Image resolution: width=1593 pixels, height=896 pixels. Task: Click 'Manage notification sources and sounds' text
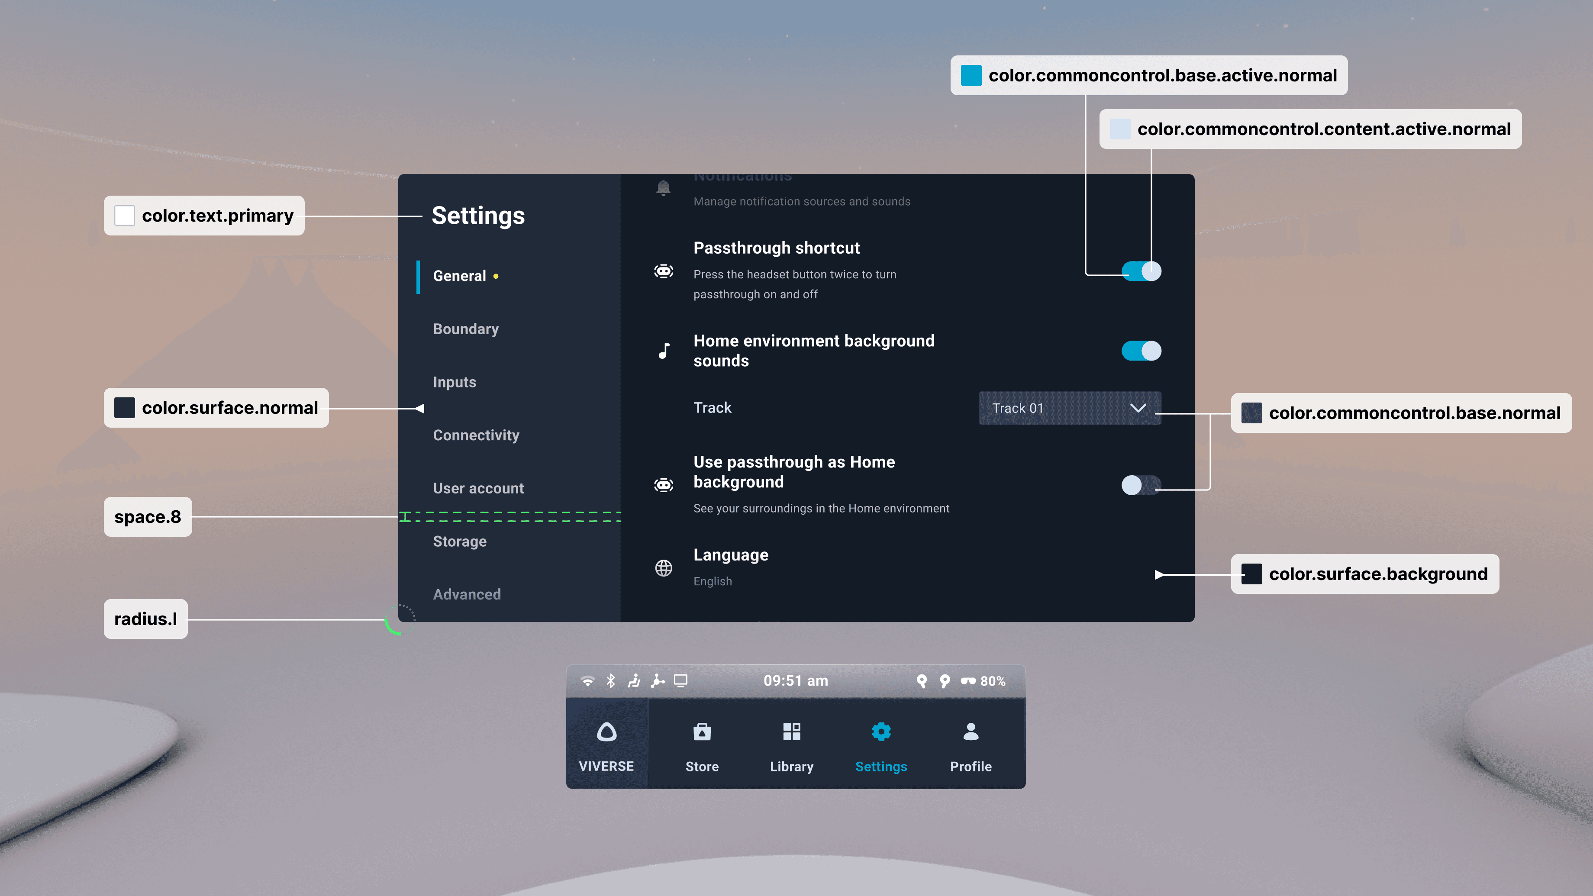coord(802,202)
